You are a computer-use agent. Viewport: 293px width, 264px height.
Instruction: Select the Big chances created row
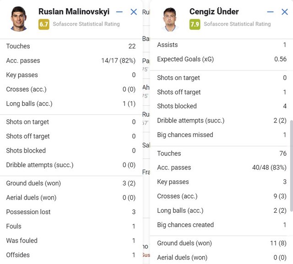(x=222, y=225)
